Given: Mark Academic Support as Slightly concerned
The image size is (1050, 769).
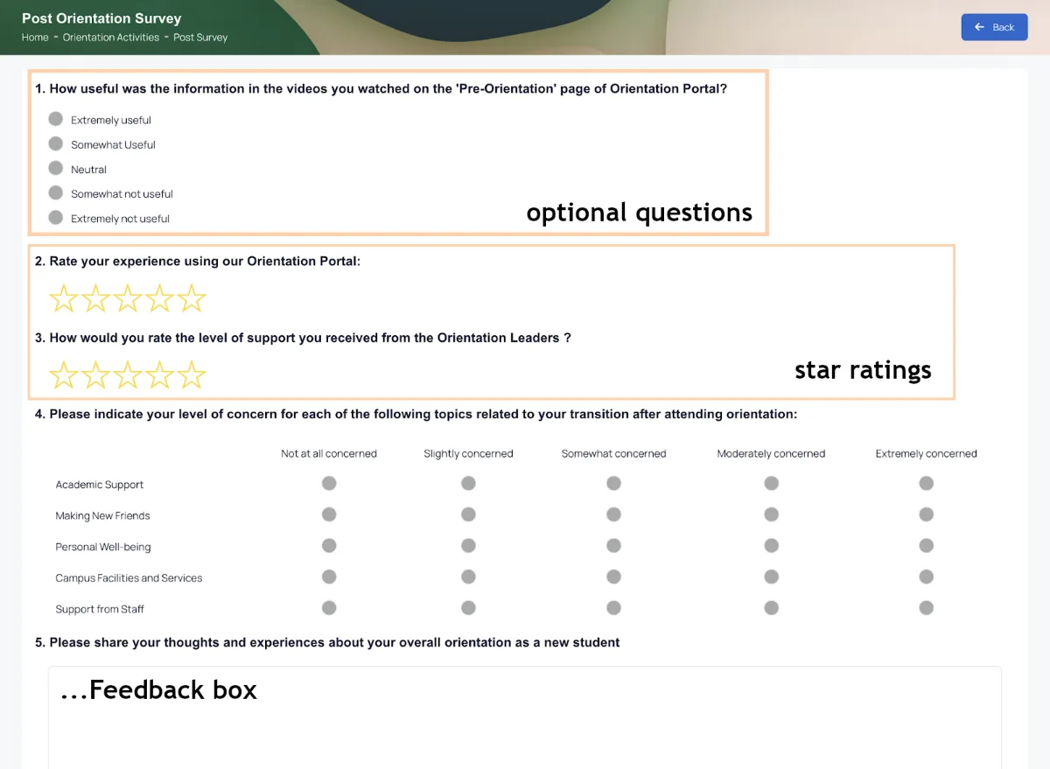Looking at the screenshot, I should [469, 483].
